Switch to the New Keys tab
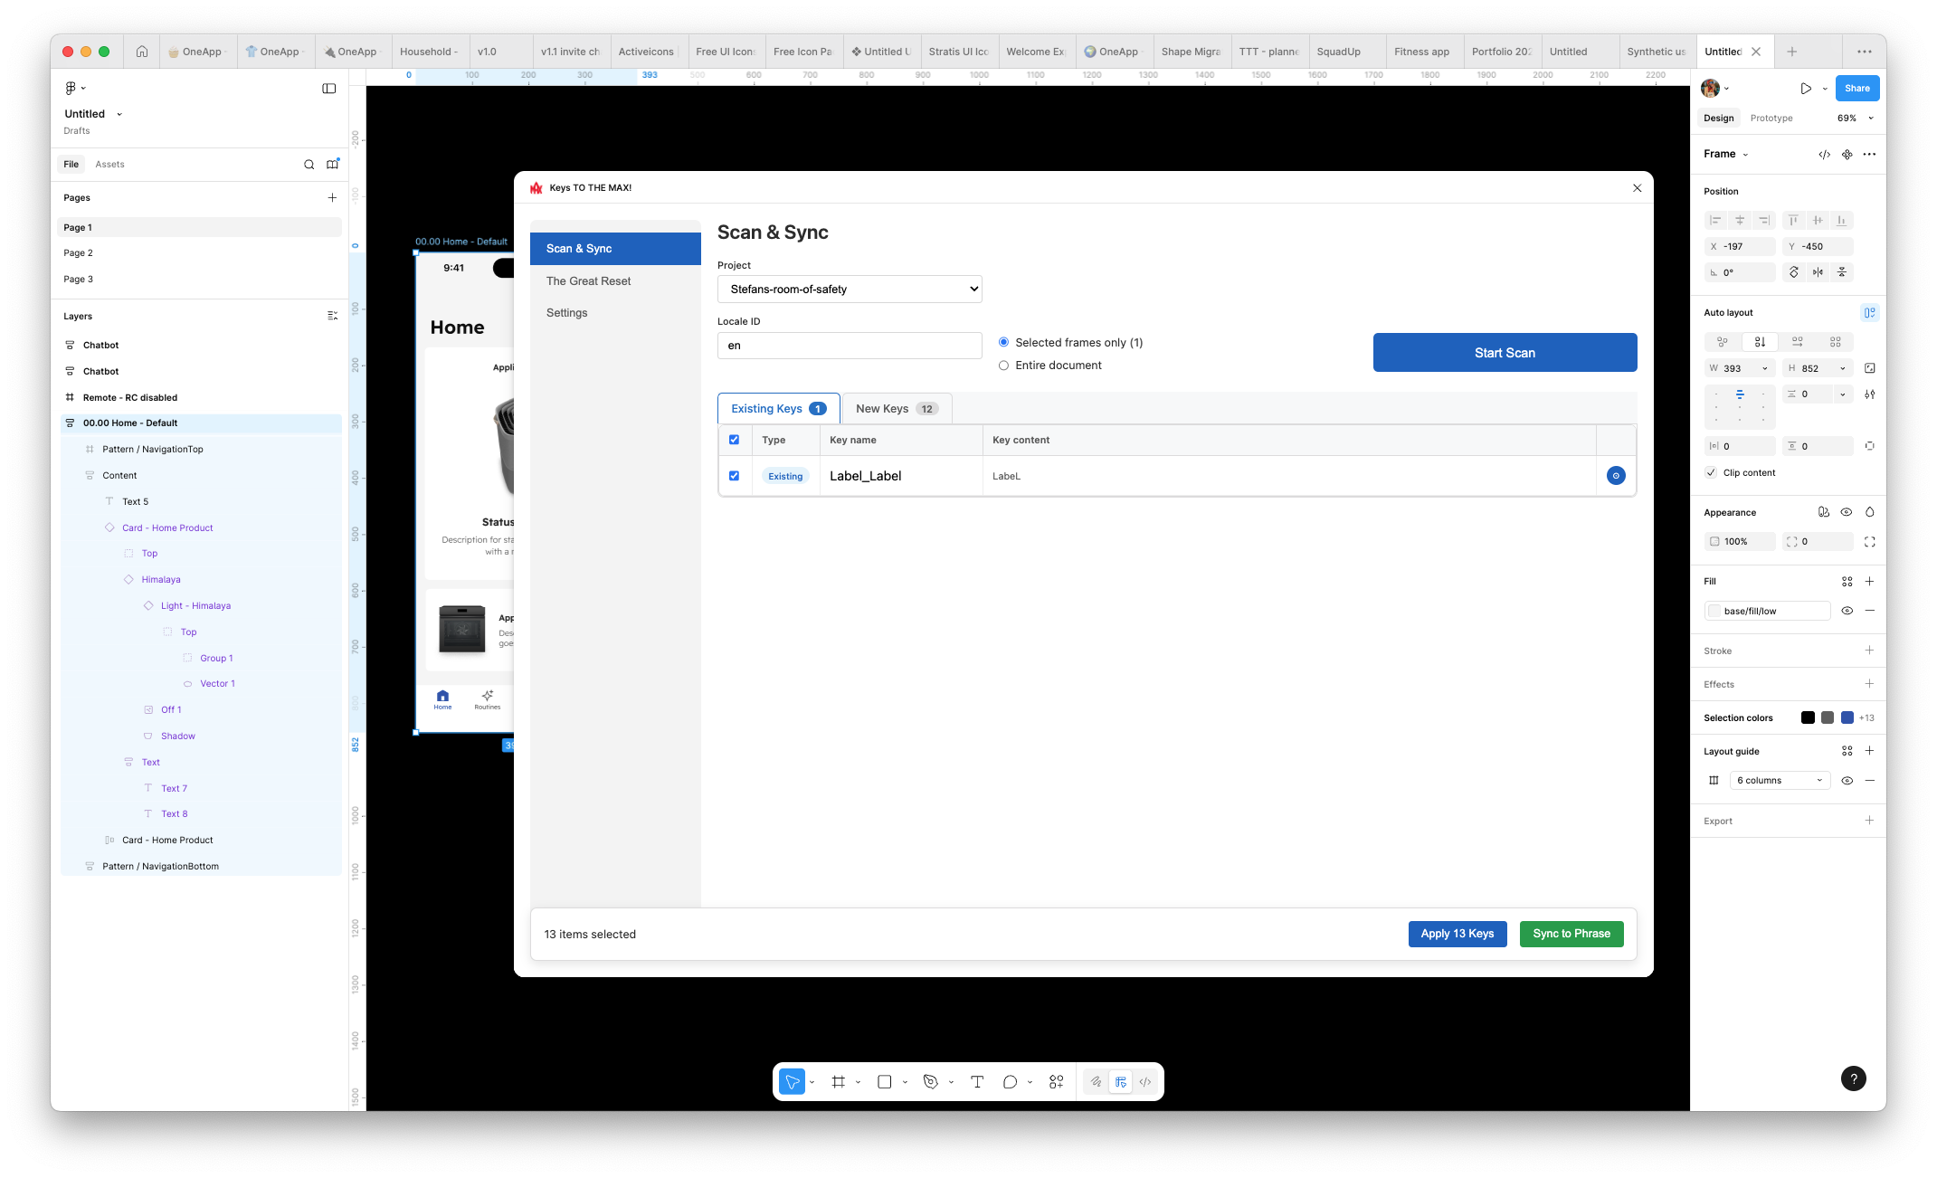 [896, 408]
